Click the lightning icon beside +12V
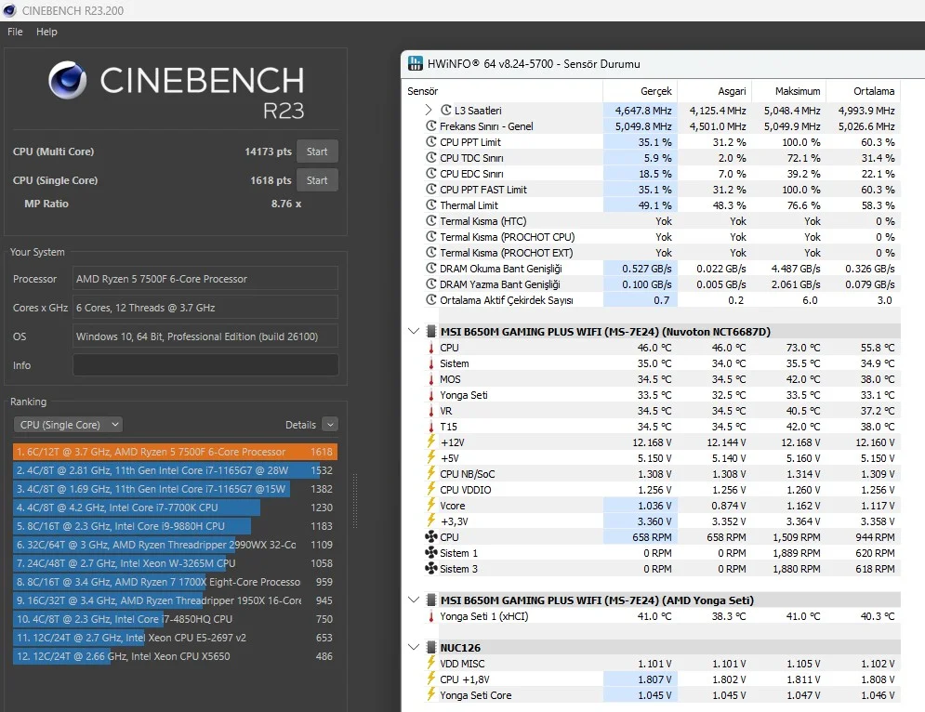 431,442
